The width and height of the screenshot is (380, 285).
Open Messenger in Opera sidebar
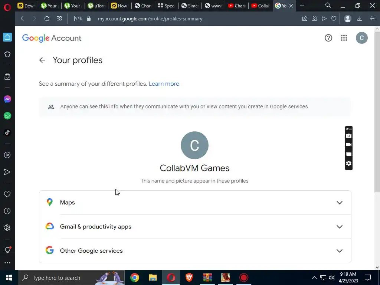[x=7, y=99]
